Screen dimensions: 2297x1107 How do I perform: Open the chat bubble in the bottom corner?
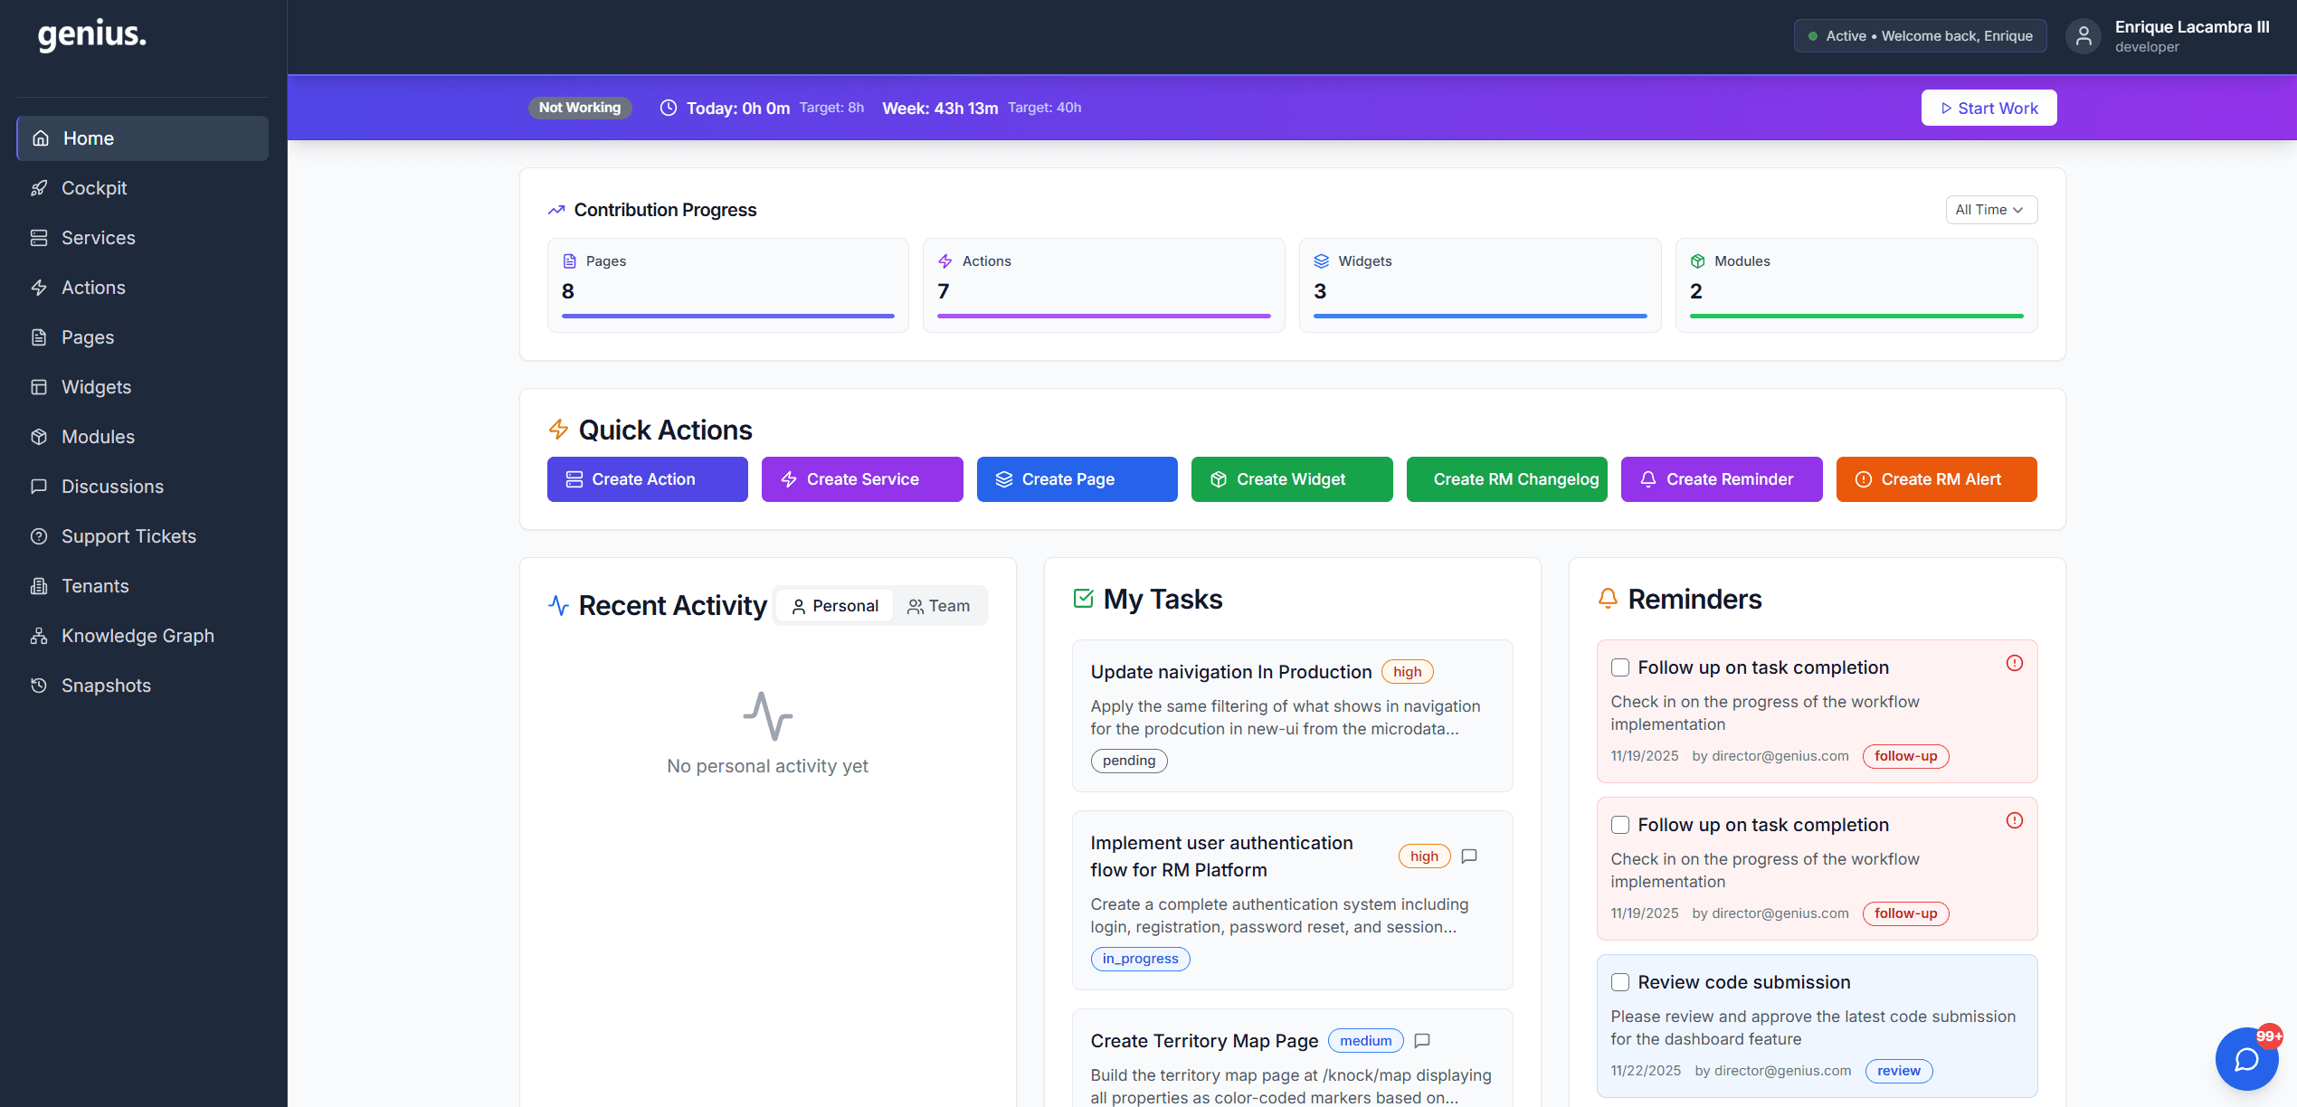(x=2246, y=1058)
